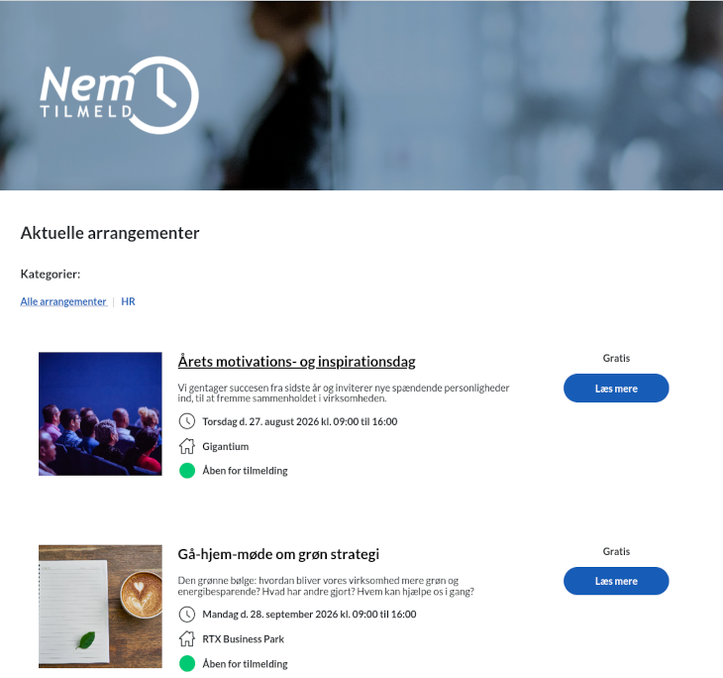Click clock icon beside 27. august date

(x=187, y=421)
